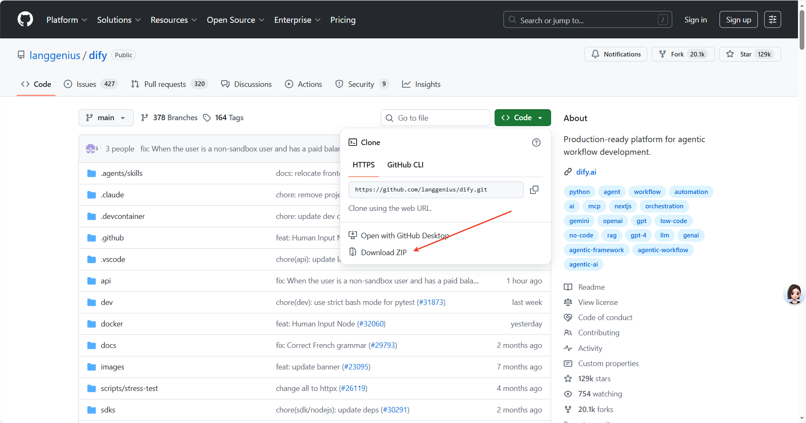The image size is (806, 423).
Task: Open the dify.ai website link
Action: [586, 172]
